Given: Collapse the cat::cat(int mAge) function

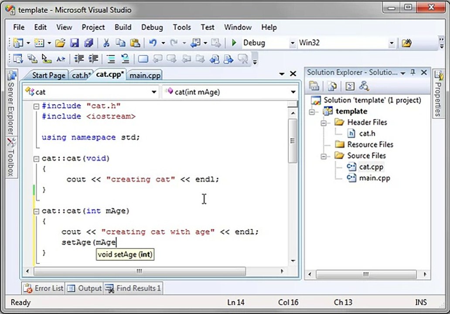Looking at the screenshot, I should (36, 212).
